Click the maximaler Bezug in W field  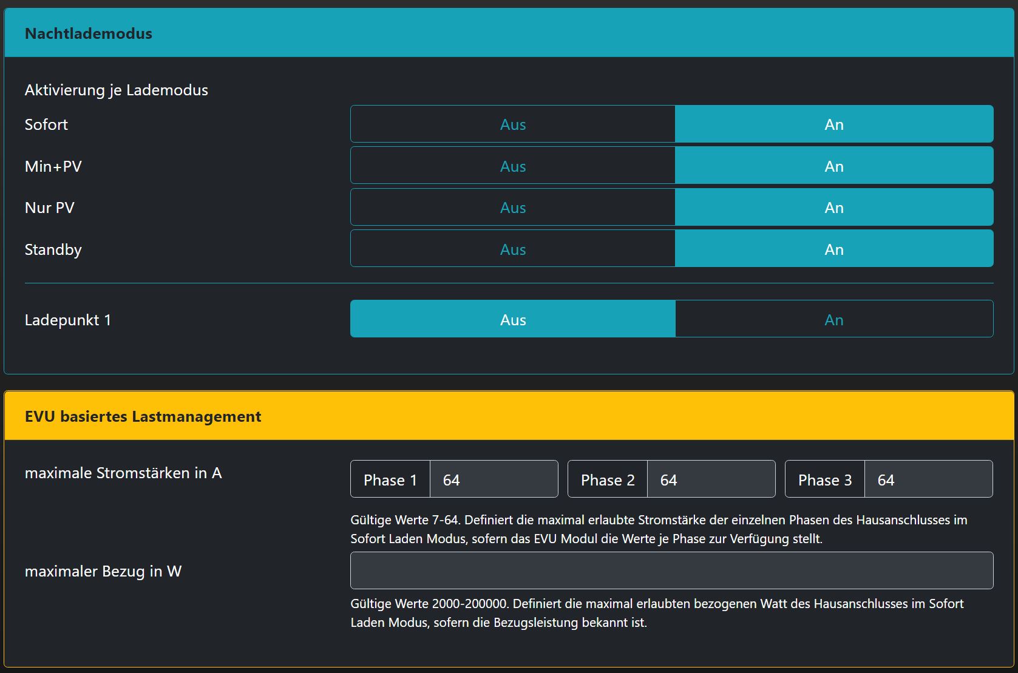click(x=671, y=570)
